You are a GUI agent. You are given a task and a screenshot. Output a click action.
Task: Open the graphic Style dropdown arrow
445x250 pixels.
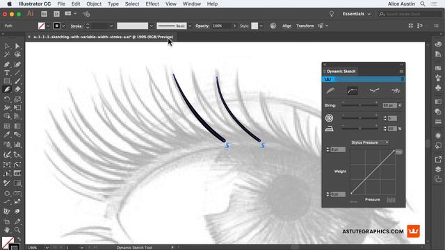[261, 26]
